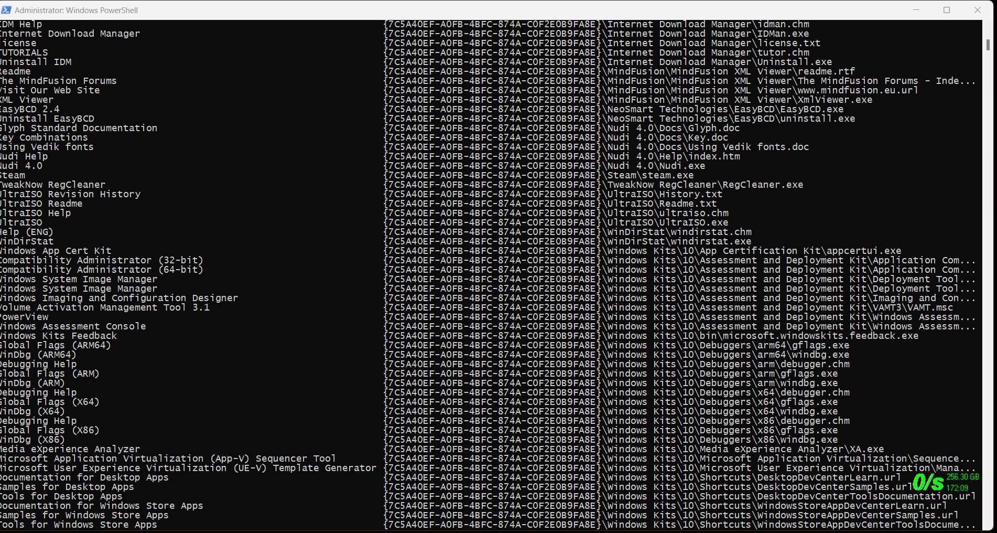Click 'Samples for Desktop Apps' text
Screen dimensions: 997x533
pyautogui.click(x=67, y=487)
